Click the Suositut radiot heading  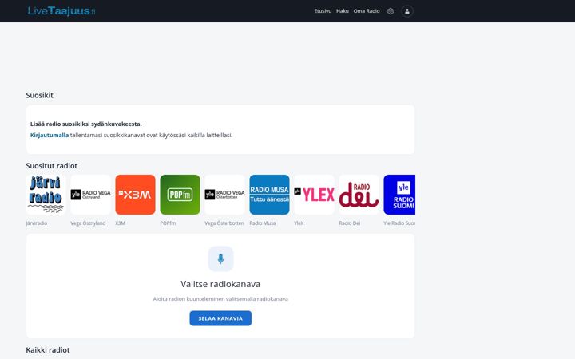(52, 166)
